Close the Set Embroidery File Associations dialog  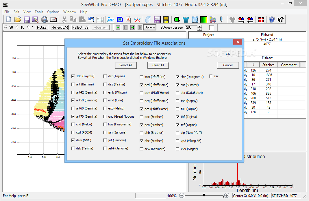click(238, 42)
